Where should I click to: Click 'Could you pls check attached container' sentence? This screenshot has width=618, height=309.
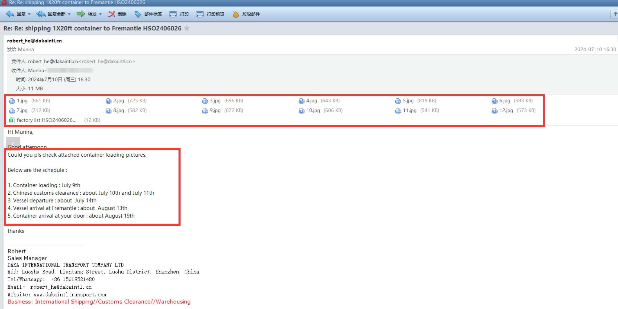coord(77,155)
